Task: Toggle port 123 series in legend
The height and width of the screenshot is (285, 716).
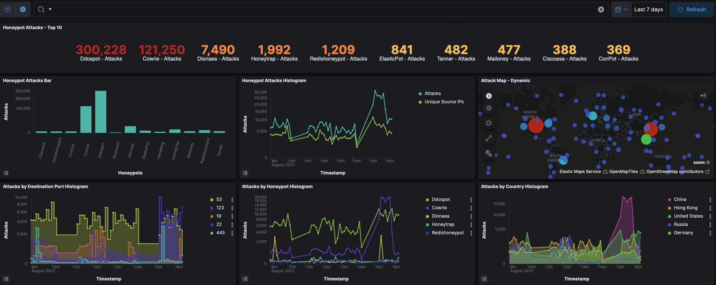Action: (x=220, y=208)
